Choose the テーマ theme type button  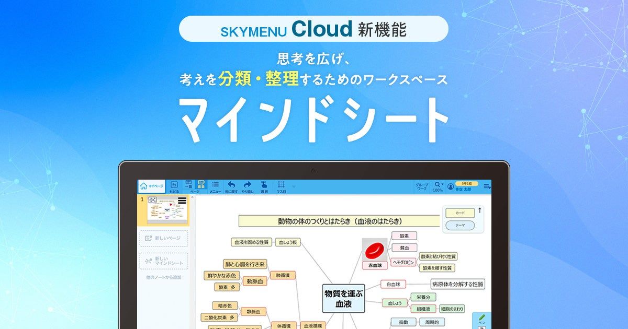point(460,226)
